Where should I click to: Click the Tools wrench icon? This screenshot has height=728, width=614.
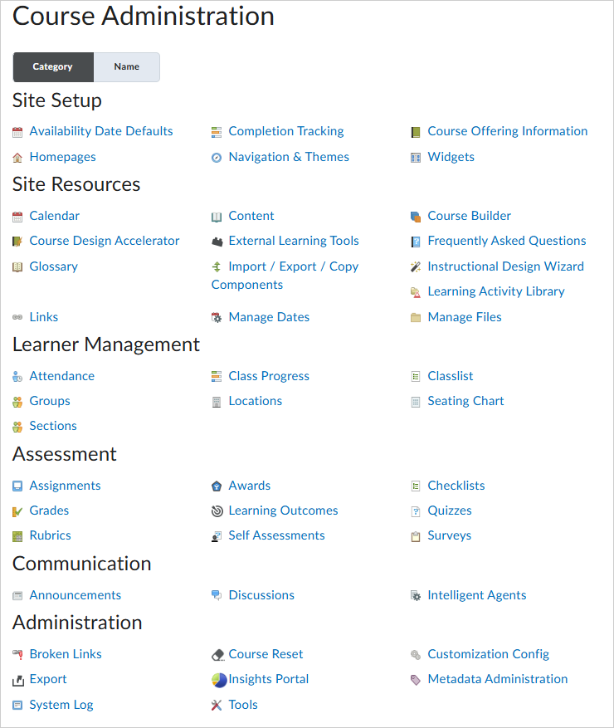pyautogui.click(x=217, y=705)
